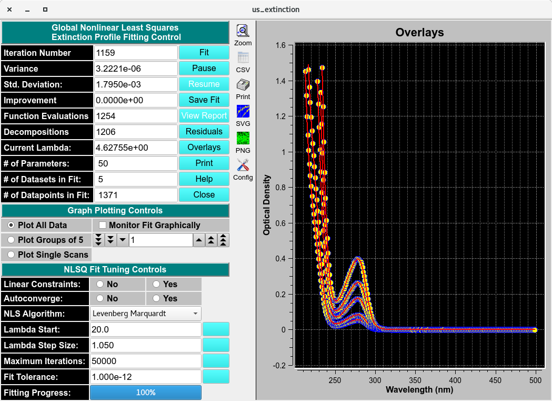Screen dimensions: 552x401
Task: Click single down arrow on scan counter
Action: point(122,240)
